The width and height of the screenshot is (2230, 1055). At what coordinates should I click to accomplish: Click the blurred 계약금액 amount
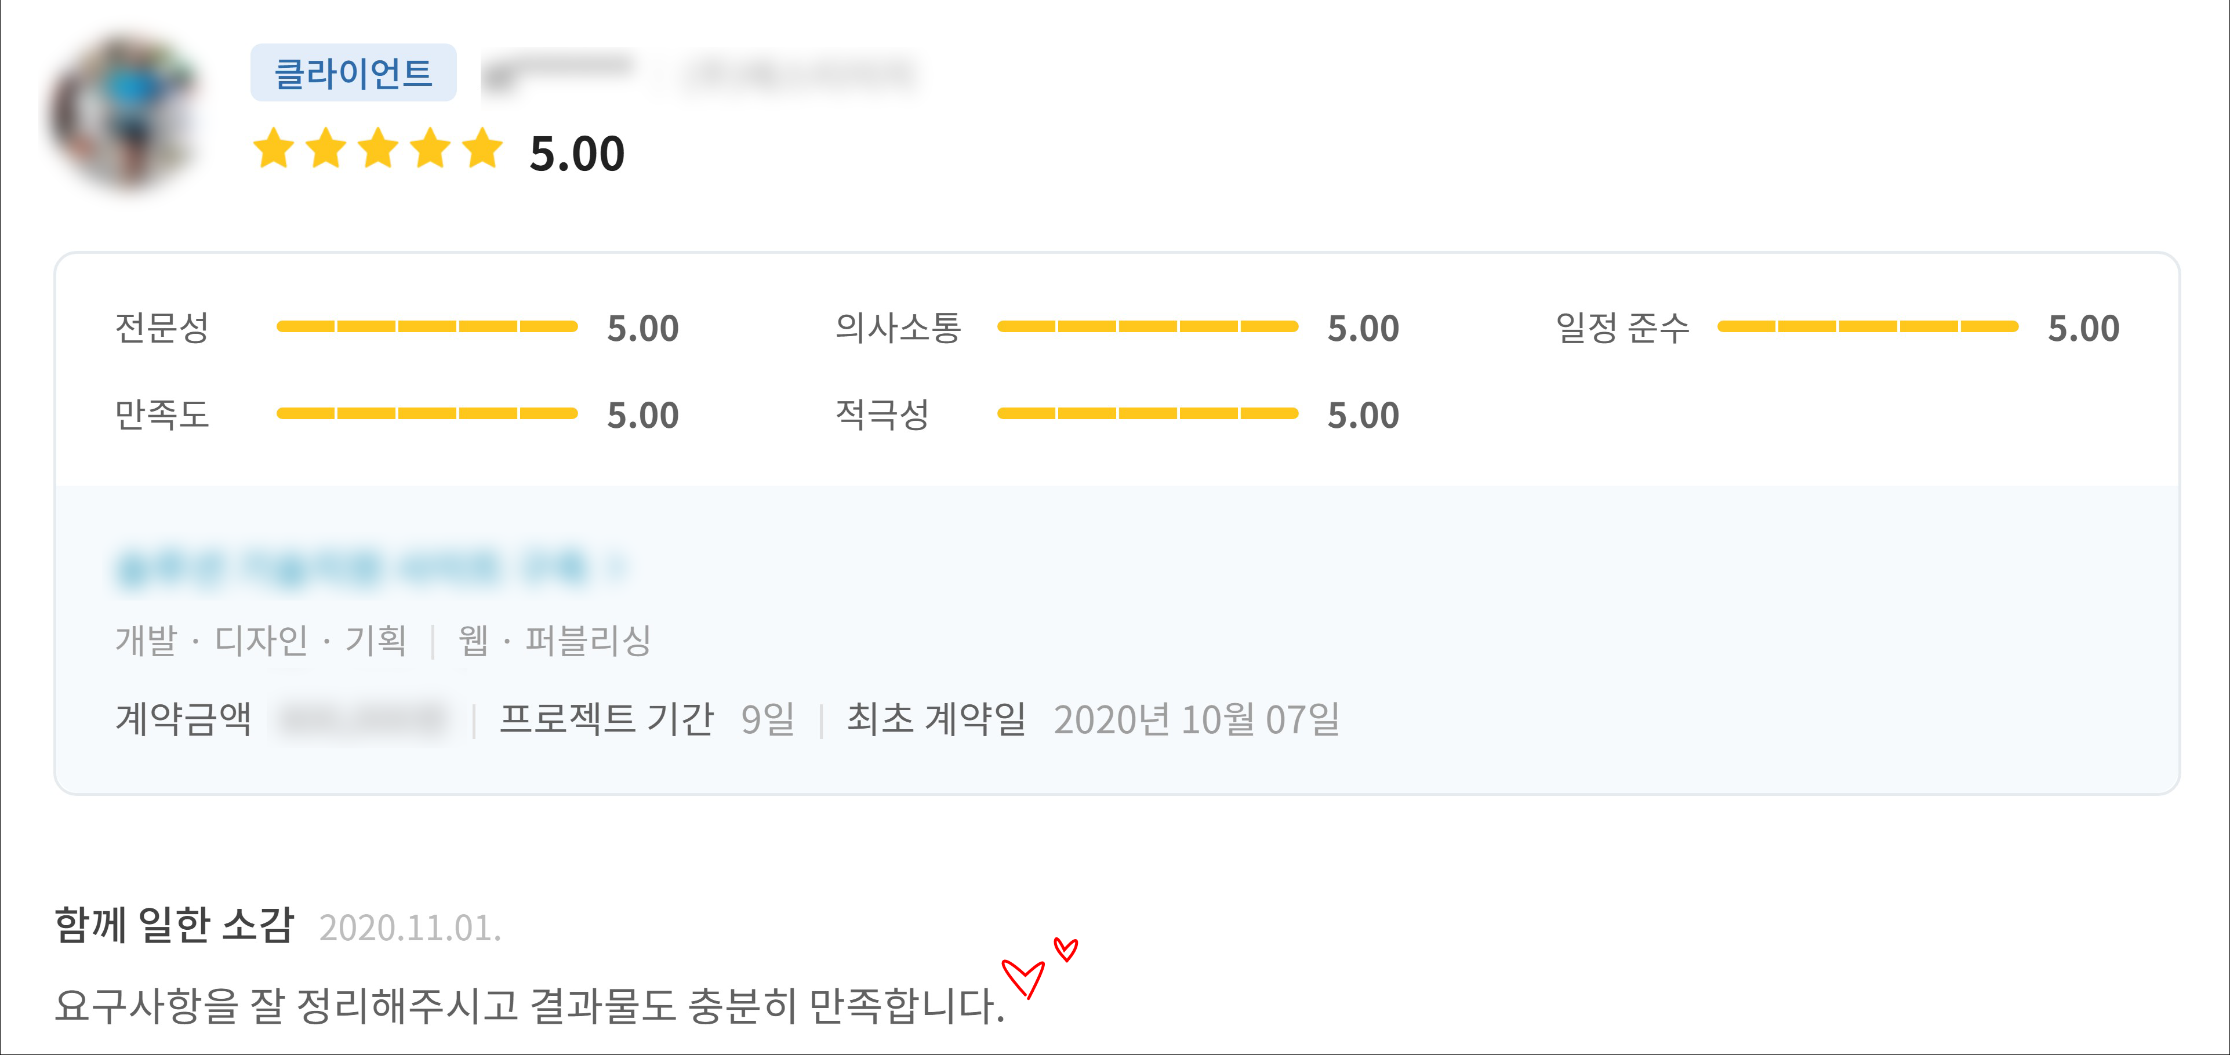pyautogui.click(x=362, y=719)
